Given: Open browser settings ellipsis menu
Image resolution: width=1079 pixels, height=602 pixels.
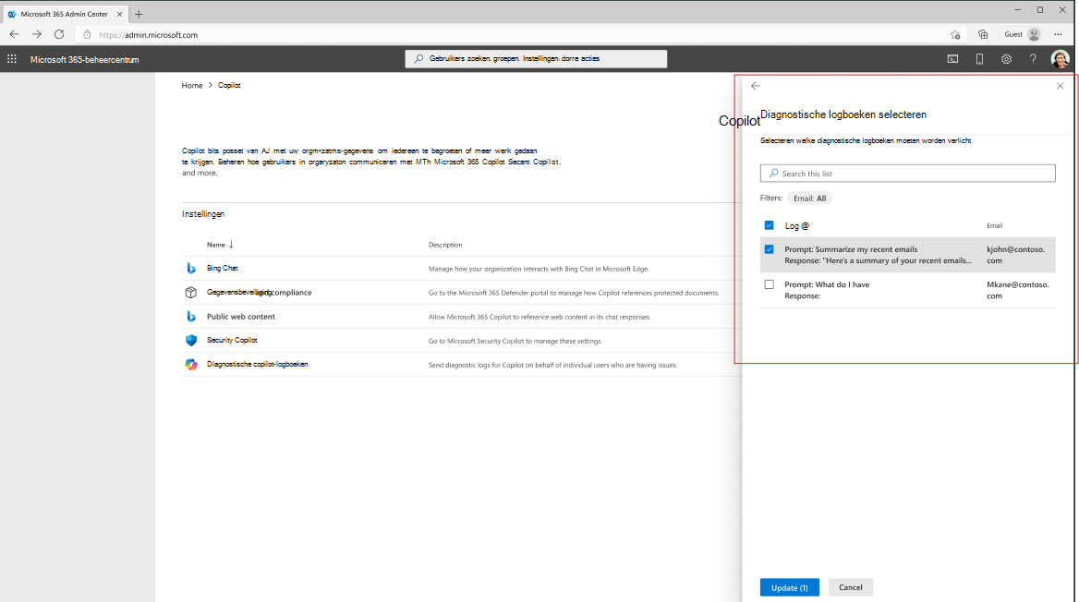Looking at the screenshot, I should [x=1058, y=34].
